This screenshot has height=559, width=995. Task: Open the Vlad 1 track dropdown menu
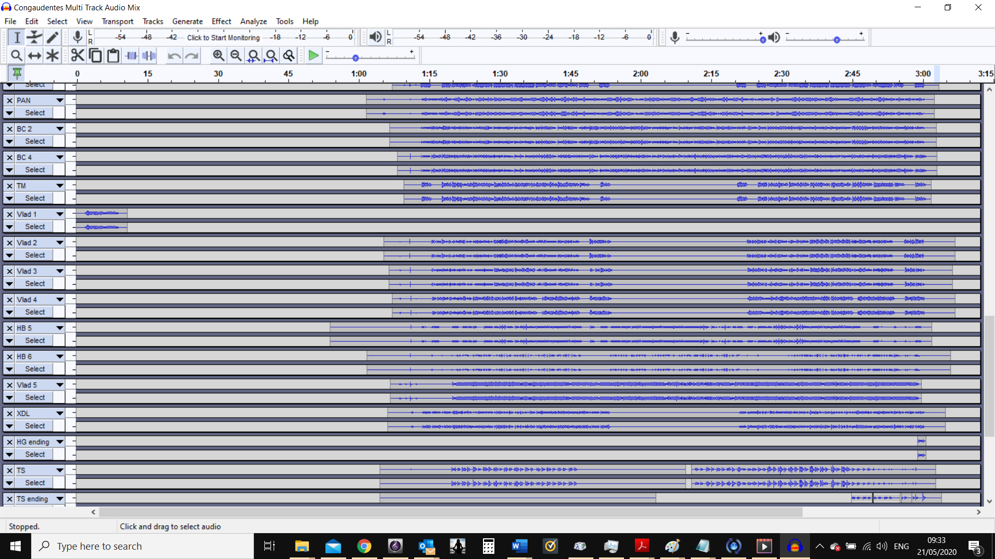pos(60,214)
